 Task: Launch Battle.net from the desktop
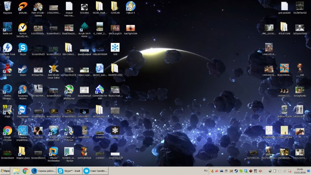point(7,28)
